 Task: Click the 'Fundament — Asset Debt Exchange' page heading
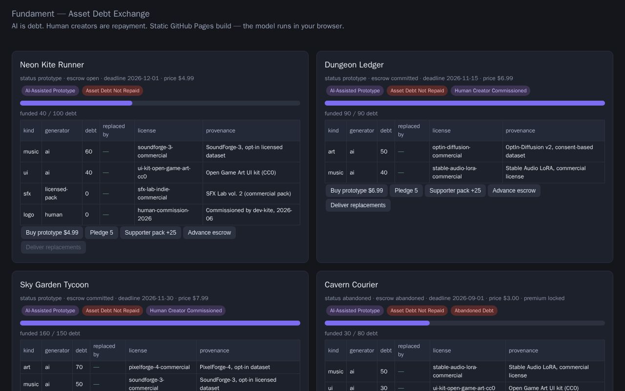81,14
